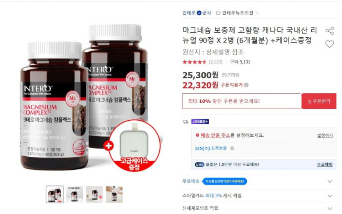
Task: Download coupon with 쿠폰받기 button
Action: coord(319,101)
